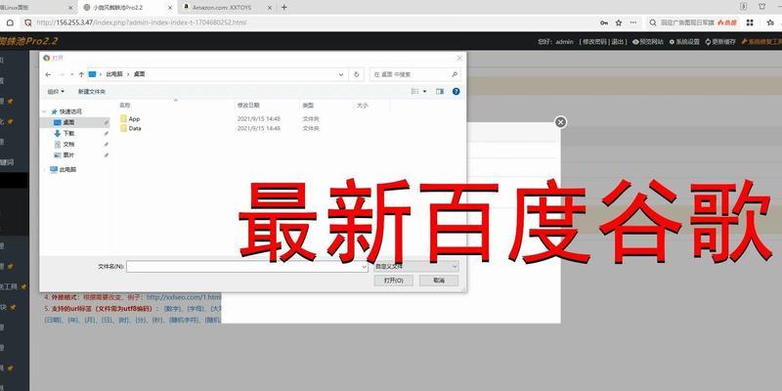This screenshot has width=782, height=391.
Task: Click the magnifier icon in dialog search
Action: point(455,74)
